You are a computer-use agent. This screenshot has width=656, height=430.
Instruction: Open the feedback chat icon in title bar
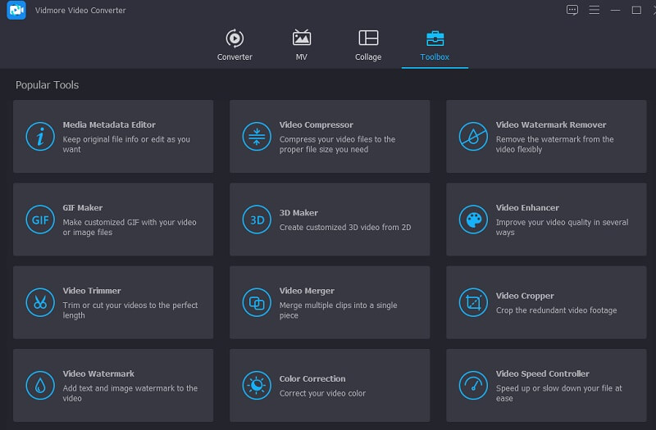tap(572, 10)
